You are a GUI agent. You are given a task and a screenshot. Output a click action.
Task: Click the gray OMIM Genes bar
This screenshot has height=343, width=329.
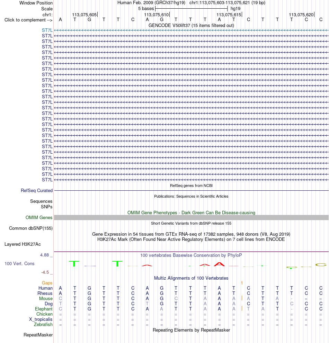(191, 217)
